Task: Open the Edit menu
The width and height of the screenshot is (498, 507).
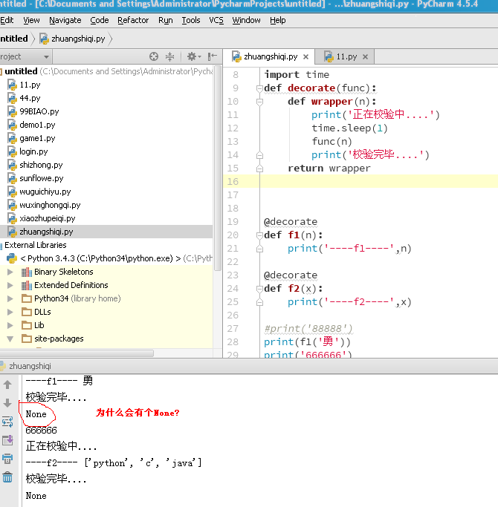Action: pyautogui.click(x=7, y=20)
